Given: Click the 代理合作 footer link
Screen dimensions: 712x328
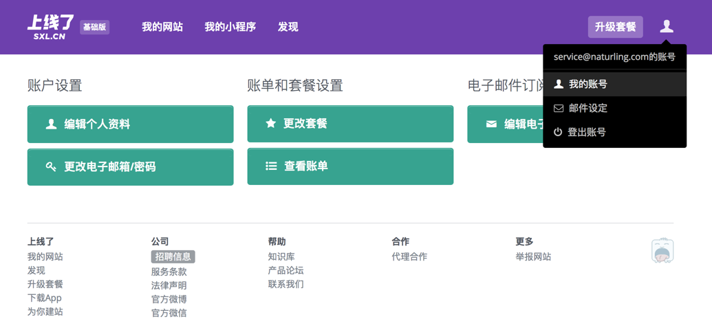Looking at the screenshot, I should 409,256.
